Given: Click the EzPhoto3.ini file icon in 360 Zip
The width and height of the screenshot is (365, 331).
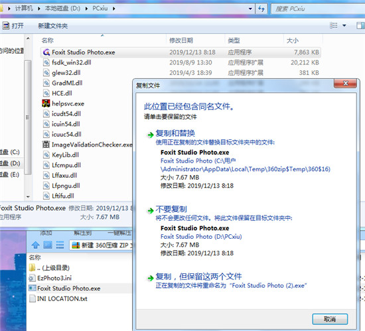Looking at the screenshot, I should (x=32, y=278).
